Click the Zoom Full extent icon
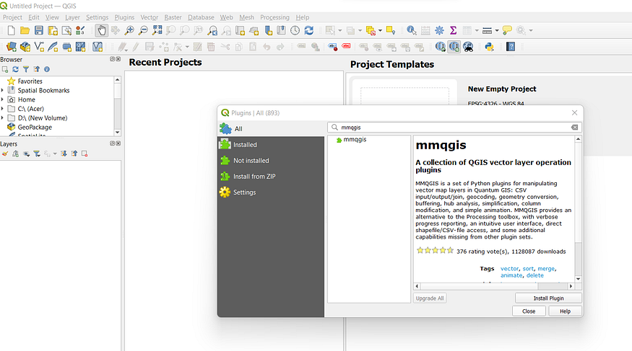 (157, 30)
